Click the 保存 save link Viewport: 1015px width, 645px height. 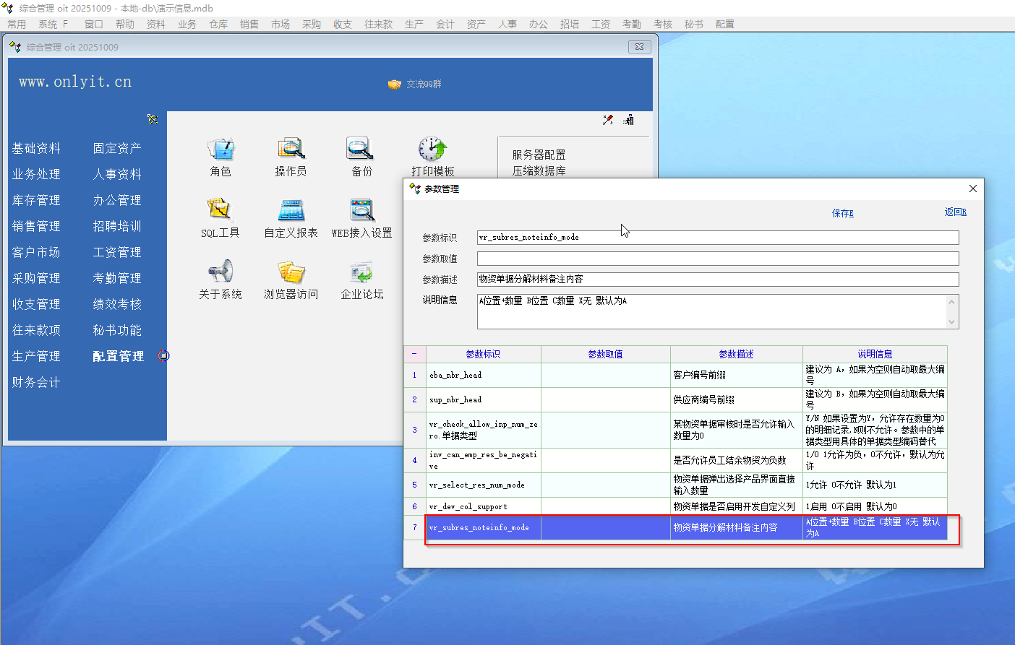(842, 213)
